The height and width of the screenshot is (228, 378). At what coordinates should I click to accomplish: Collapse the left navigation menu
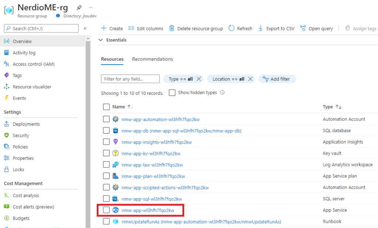pos(85,28)
